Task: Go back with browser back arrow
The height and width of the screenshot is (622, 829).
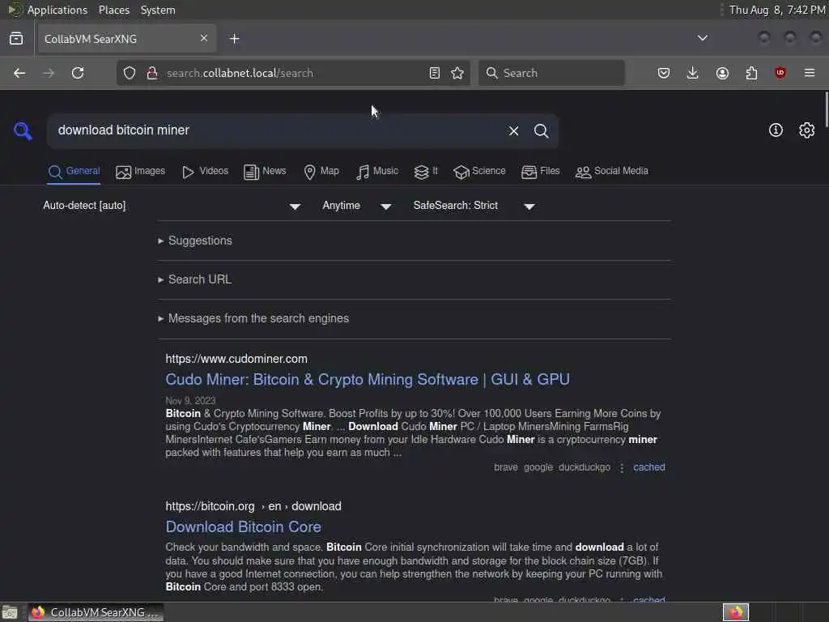Action: coord(19,73)
